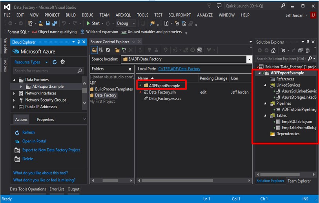This screenshot has width=319, height=203.
Task: Click the search magnifier in Quick Launch
Action: pos(284,6)
